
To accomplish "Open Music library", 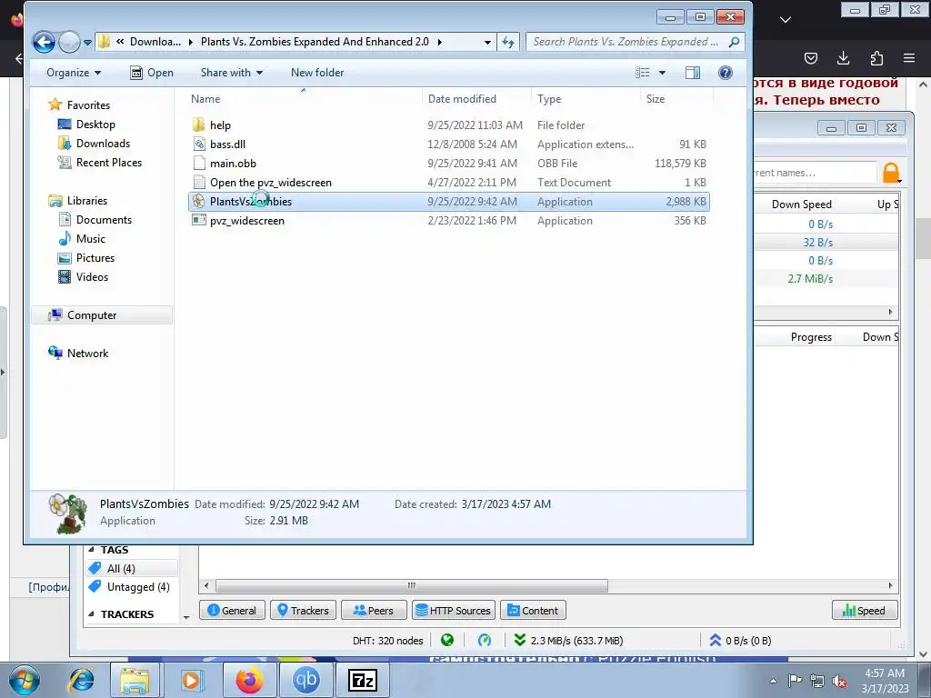I will (90, 239).
